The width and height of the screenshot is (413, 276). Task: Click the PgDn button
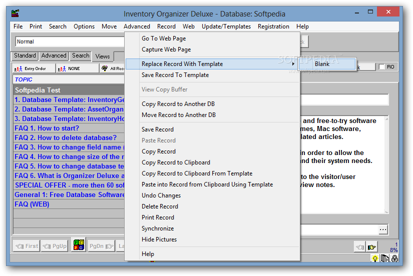tap(102, 246)
